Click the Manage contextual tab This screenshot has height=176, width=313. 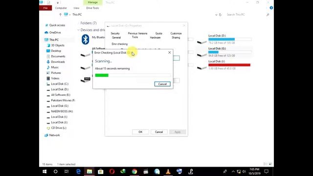pyautogui.click(x=92, y=2)
